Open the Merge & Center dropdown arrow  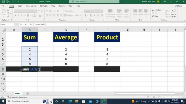(x=81, y=15)
